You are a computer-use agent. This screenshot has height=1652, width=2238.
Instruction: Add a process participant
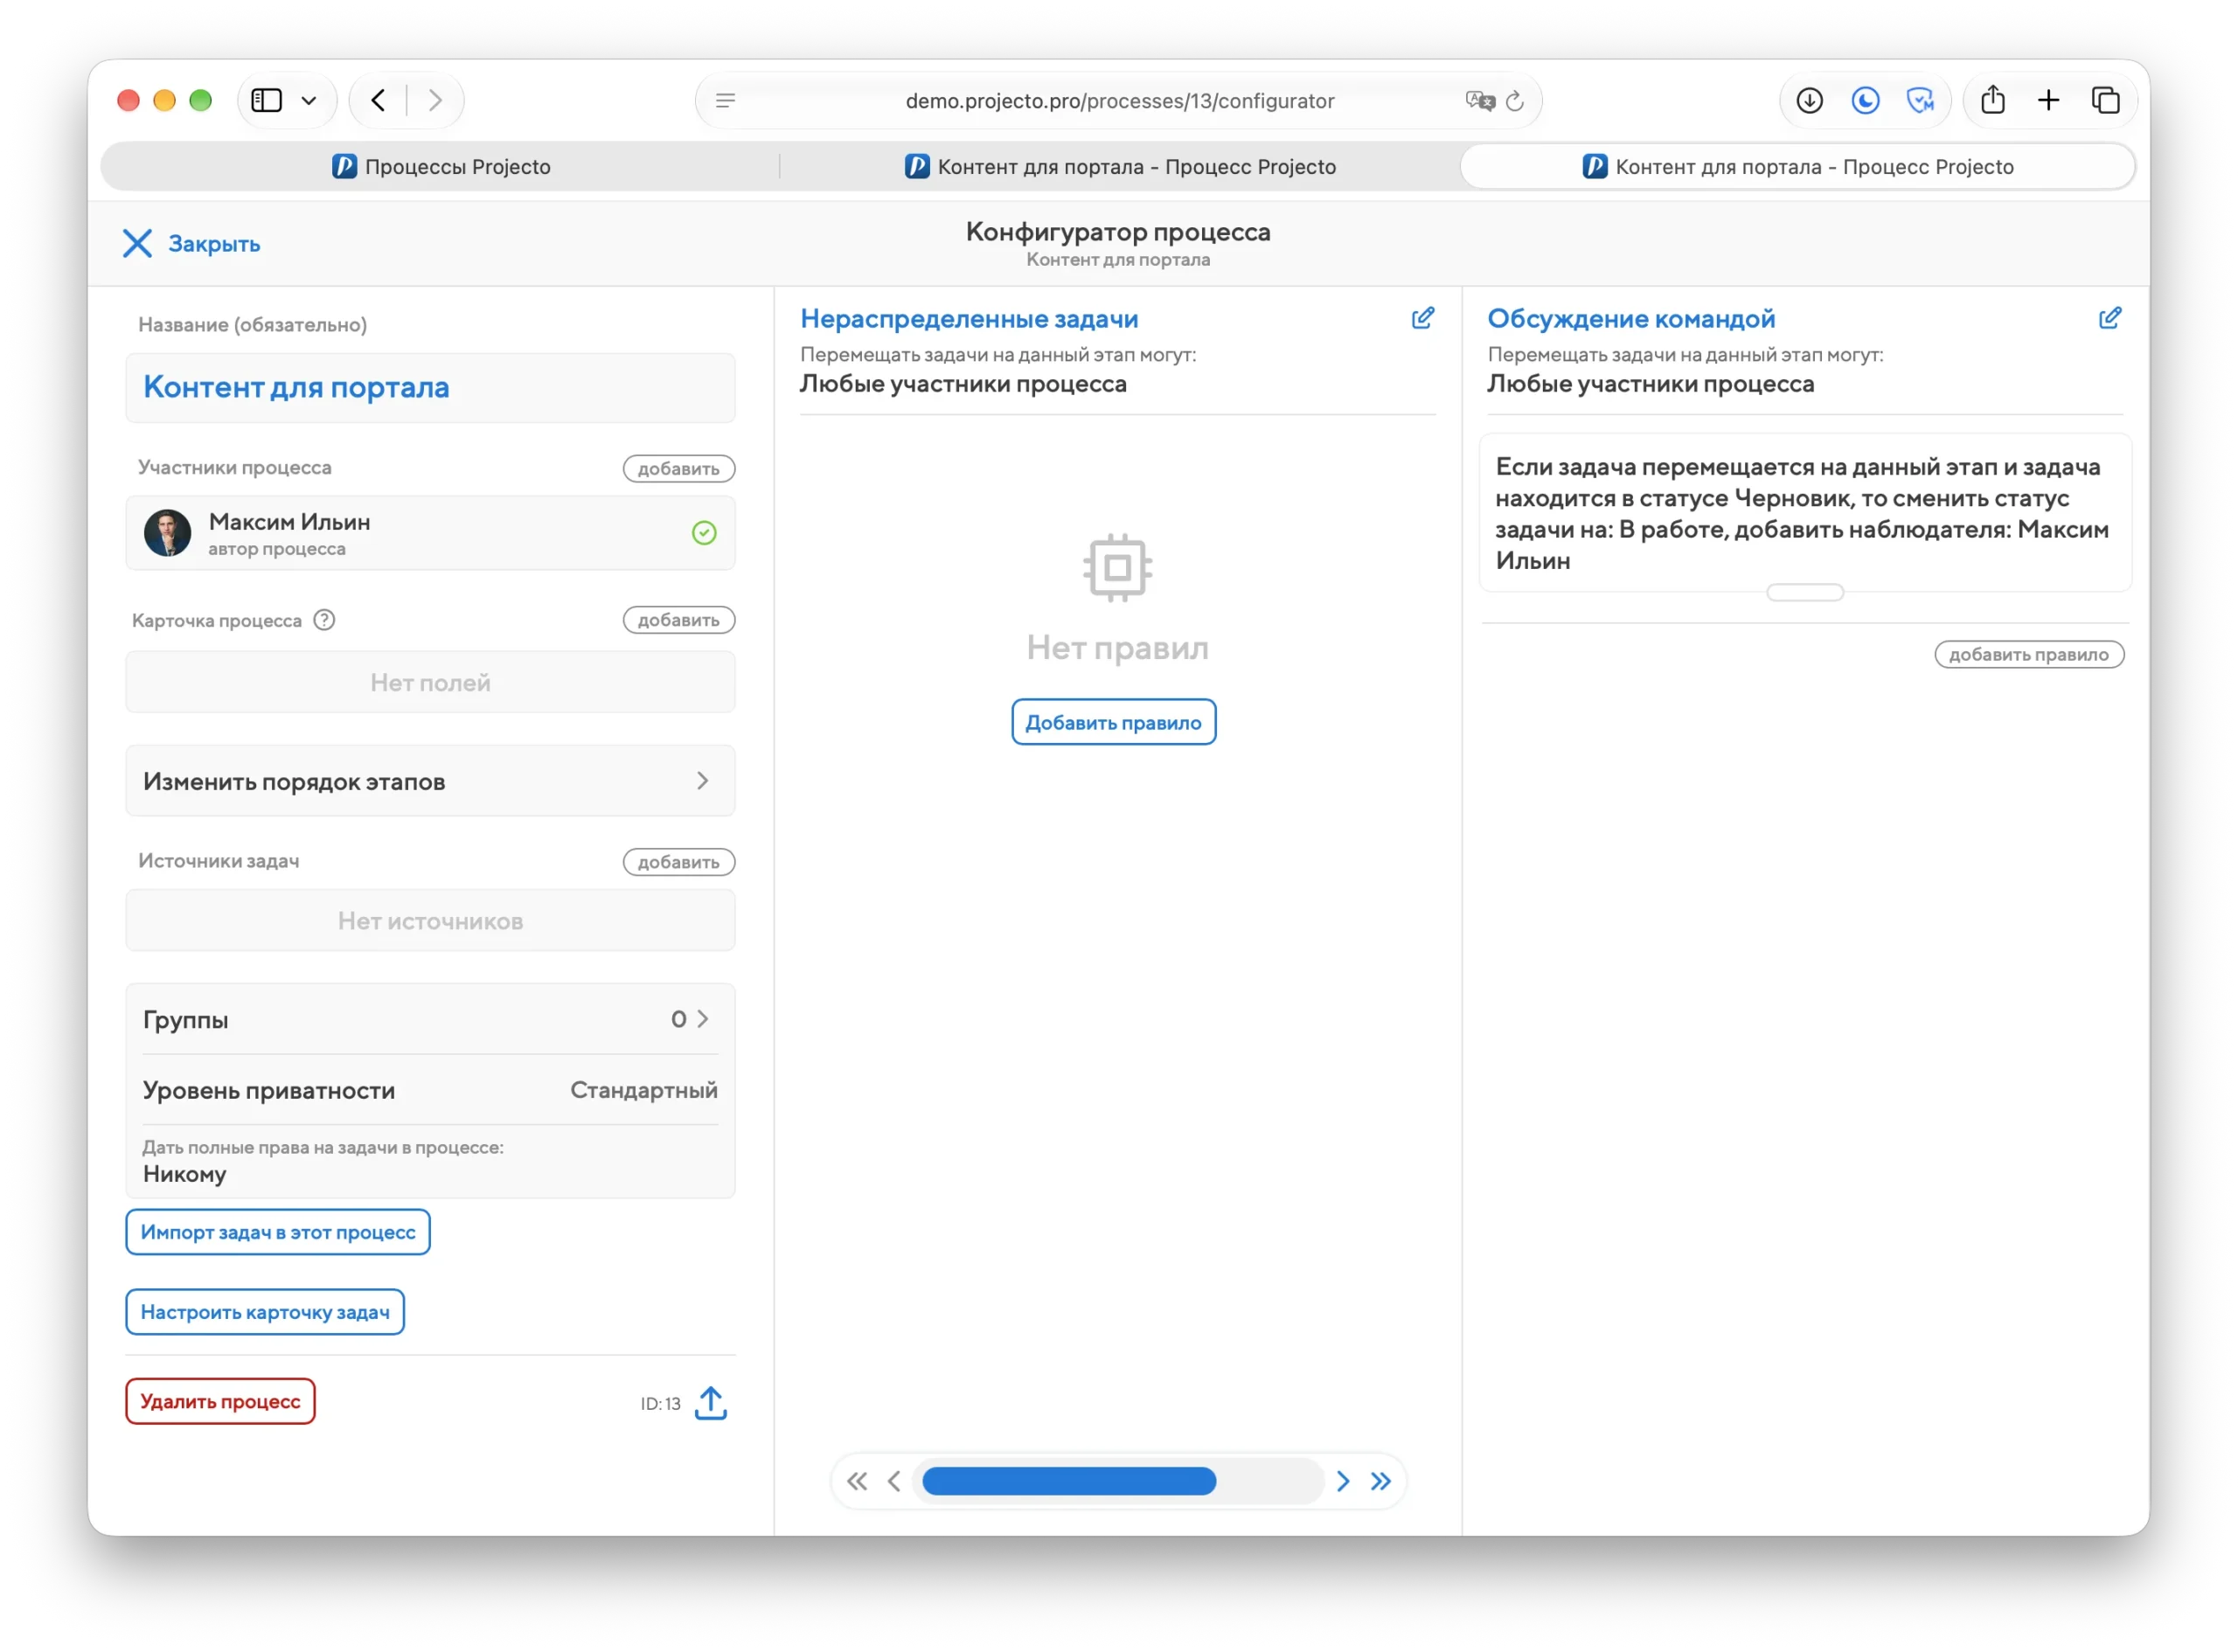[x=679, y=468]
